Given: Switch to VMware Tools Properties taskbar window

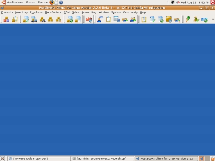Looking at the screenshot, I should 39,158.
